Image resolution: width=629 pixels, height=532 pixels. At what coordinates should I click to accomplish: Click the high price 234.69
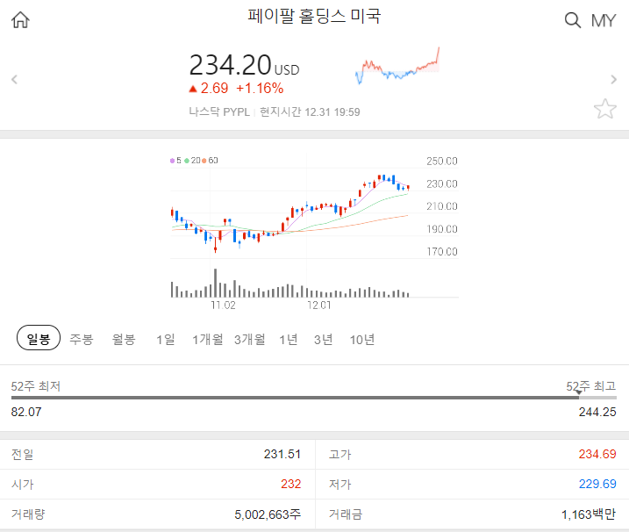coord(597,454)
